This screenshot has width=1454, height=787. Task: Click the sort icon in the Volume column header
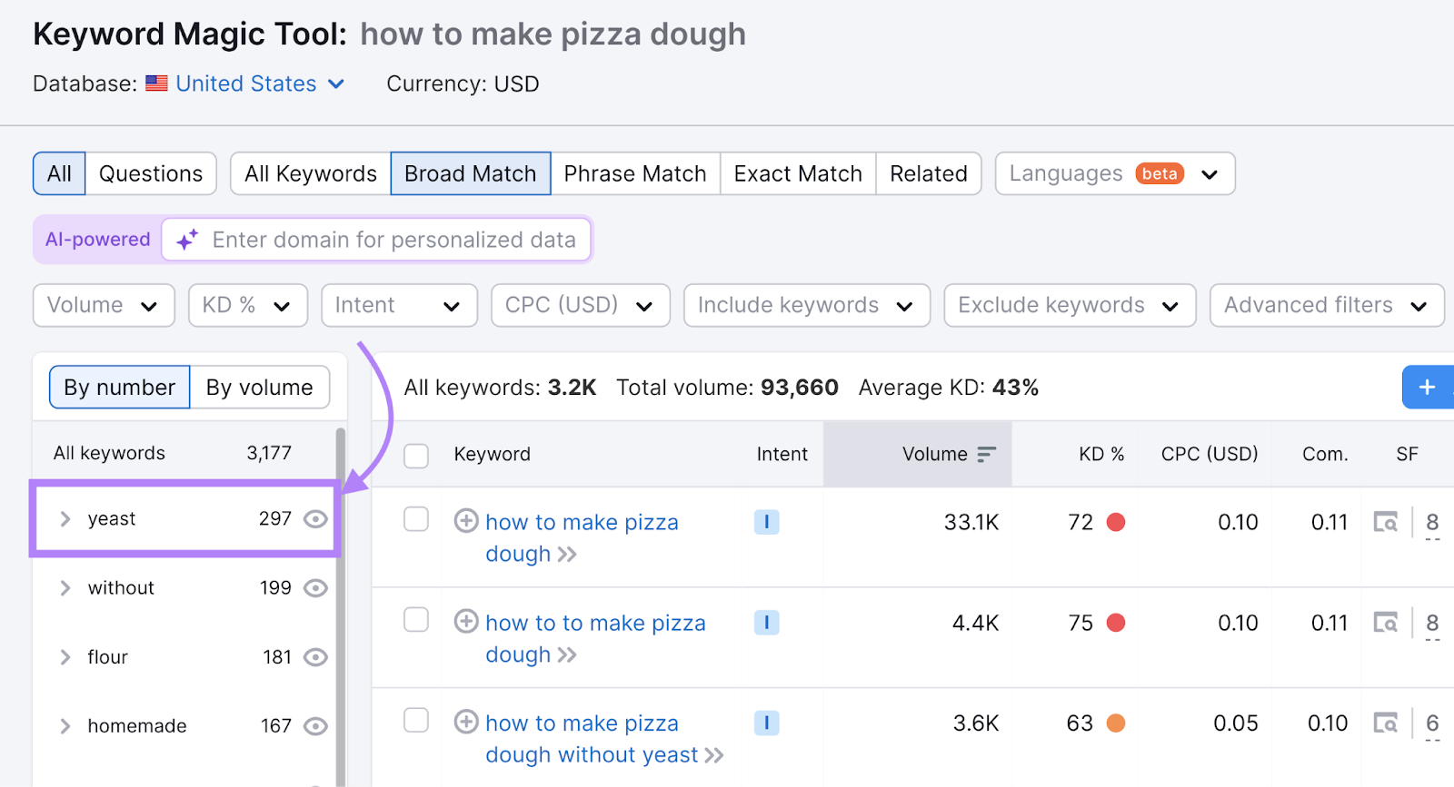(987, 454)
